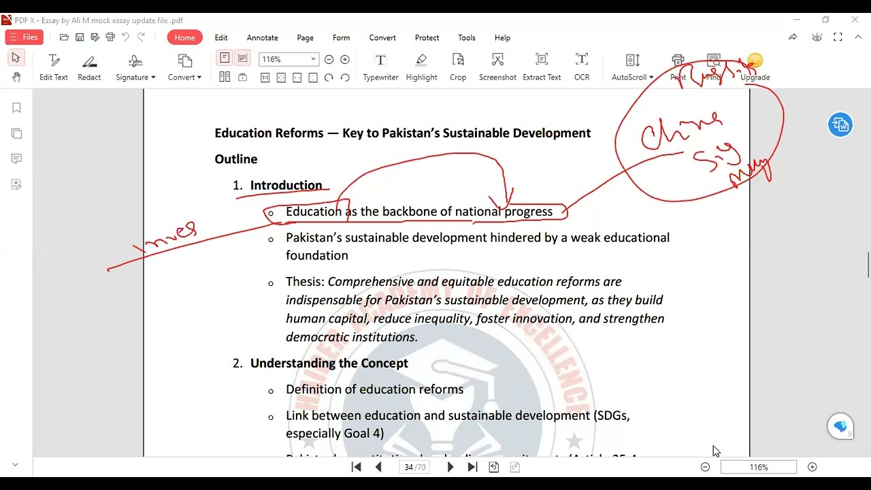Open the AutoScroll dropdown
Screen dimensions: 871x490
632,67
